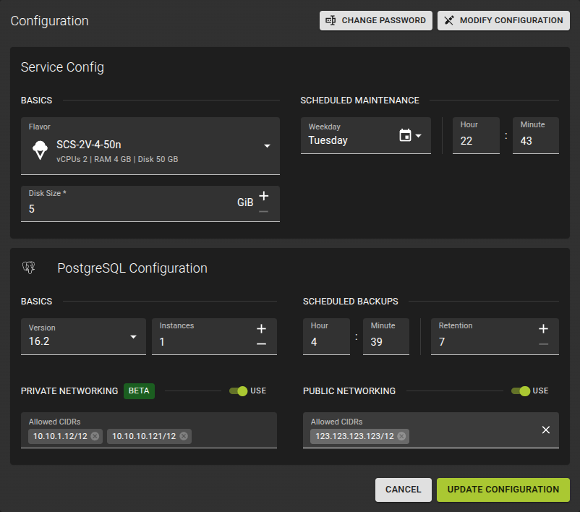Decrease Instances with minus icon
580x512 pixels.
coord(261,344)
